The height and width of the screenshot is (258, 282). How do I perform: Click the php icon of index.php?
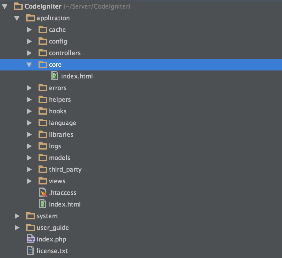click(31, 239)
